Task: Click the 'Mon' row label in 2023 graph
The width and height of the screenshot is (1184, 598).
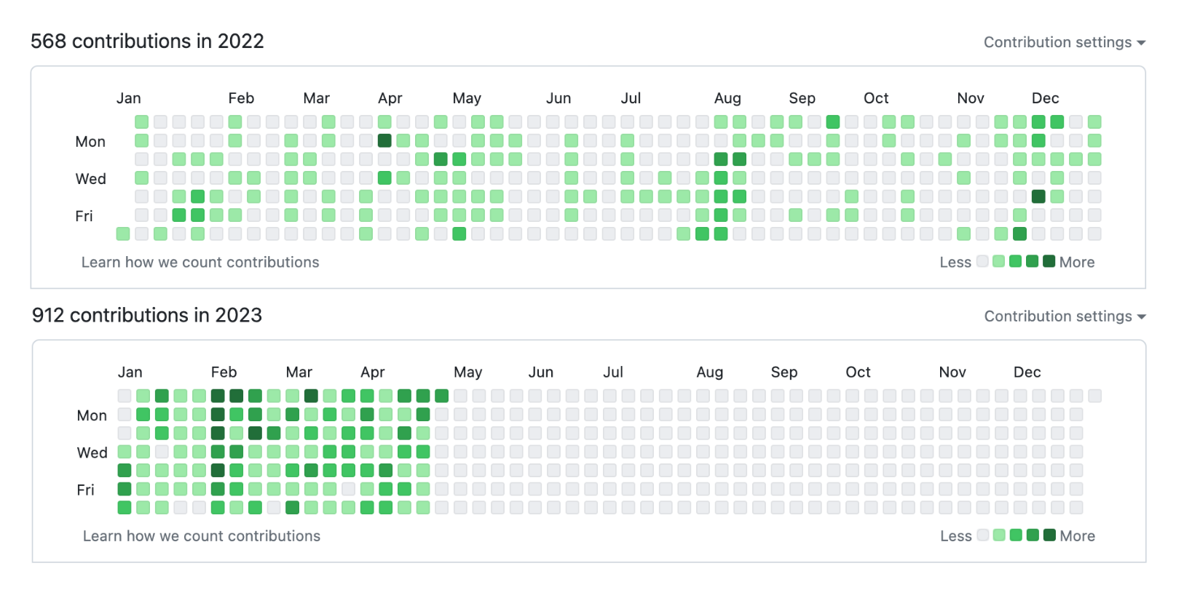Action: click(92, 416)
